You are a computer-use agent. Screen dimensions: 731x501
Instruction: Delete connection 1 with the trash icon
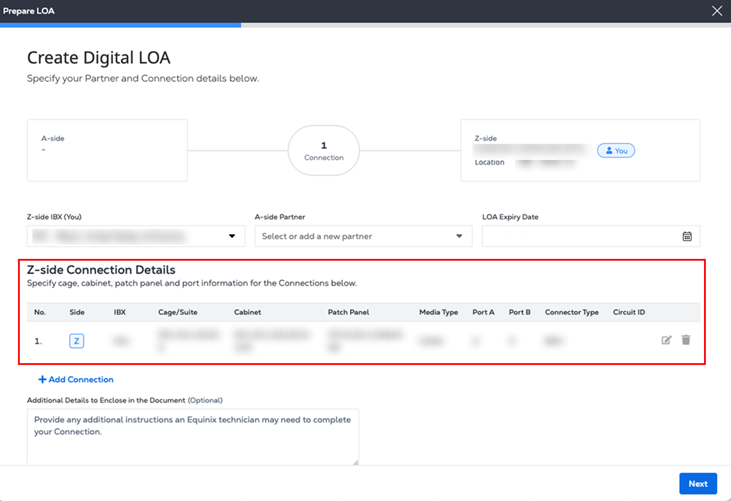pyautogui.click(x=686, y=340)
